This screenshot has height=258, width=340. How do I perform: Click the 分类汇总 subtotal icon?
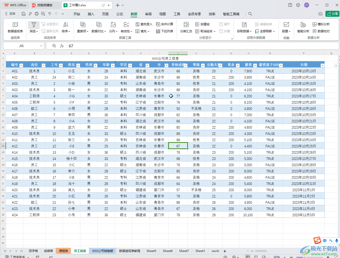point(186,25)
